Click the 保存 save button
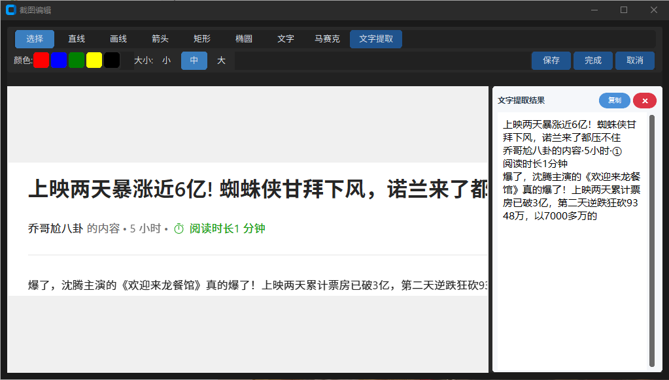Image resolution: width=669 pixels, height=380 pixels. coord(551,61)
